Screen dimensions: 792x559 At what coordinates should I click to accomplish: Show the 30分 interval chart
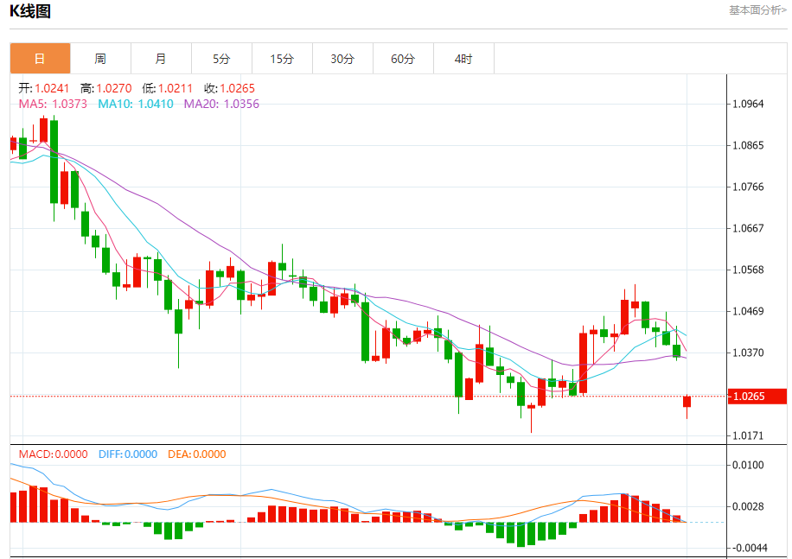342,59
